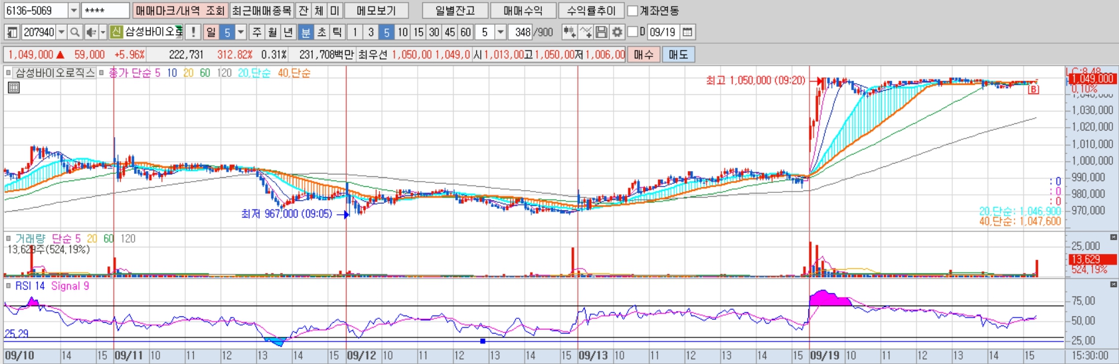Tick the D date checkbox
The height and width of the screenshot is (364, 1119).
pyautogui.click(x=633, y=32)
